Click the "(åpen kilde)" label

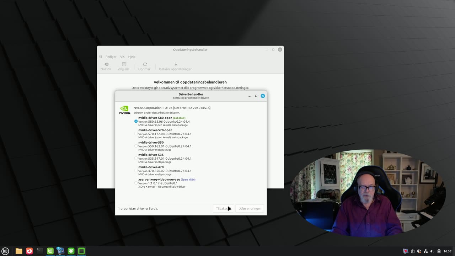point(188,180)
